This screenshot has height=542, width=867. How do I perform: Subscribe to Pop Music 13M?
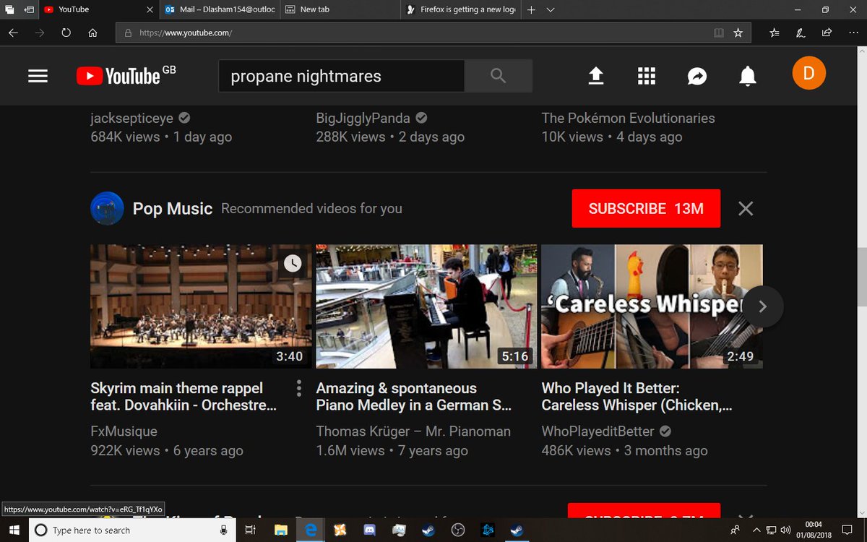tap(646, 209)
